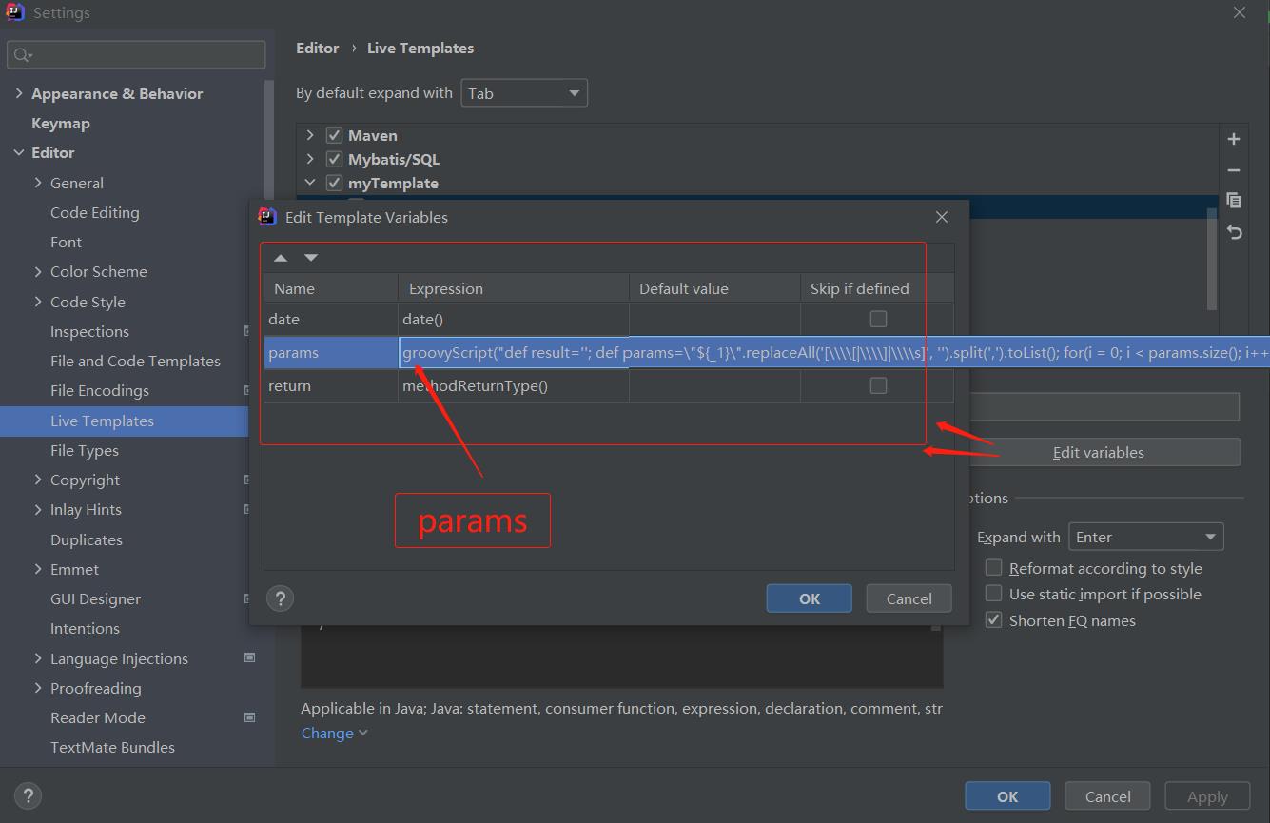
Task: Expand the Proofreading subsection
Action: click(x=38, y=688)
